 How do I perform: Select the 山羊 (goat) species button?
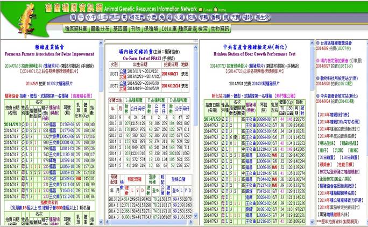click(x=103, y=18)
